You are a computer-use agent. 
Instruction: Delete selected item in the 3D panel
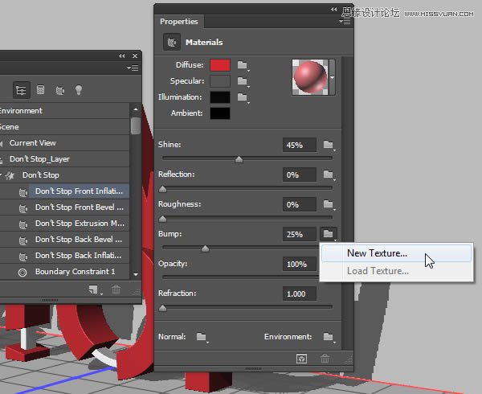point(116,289)
